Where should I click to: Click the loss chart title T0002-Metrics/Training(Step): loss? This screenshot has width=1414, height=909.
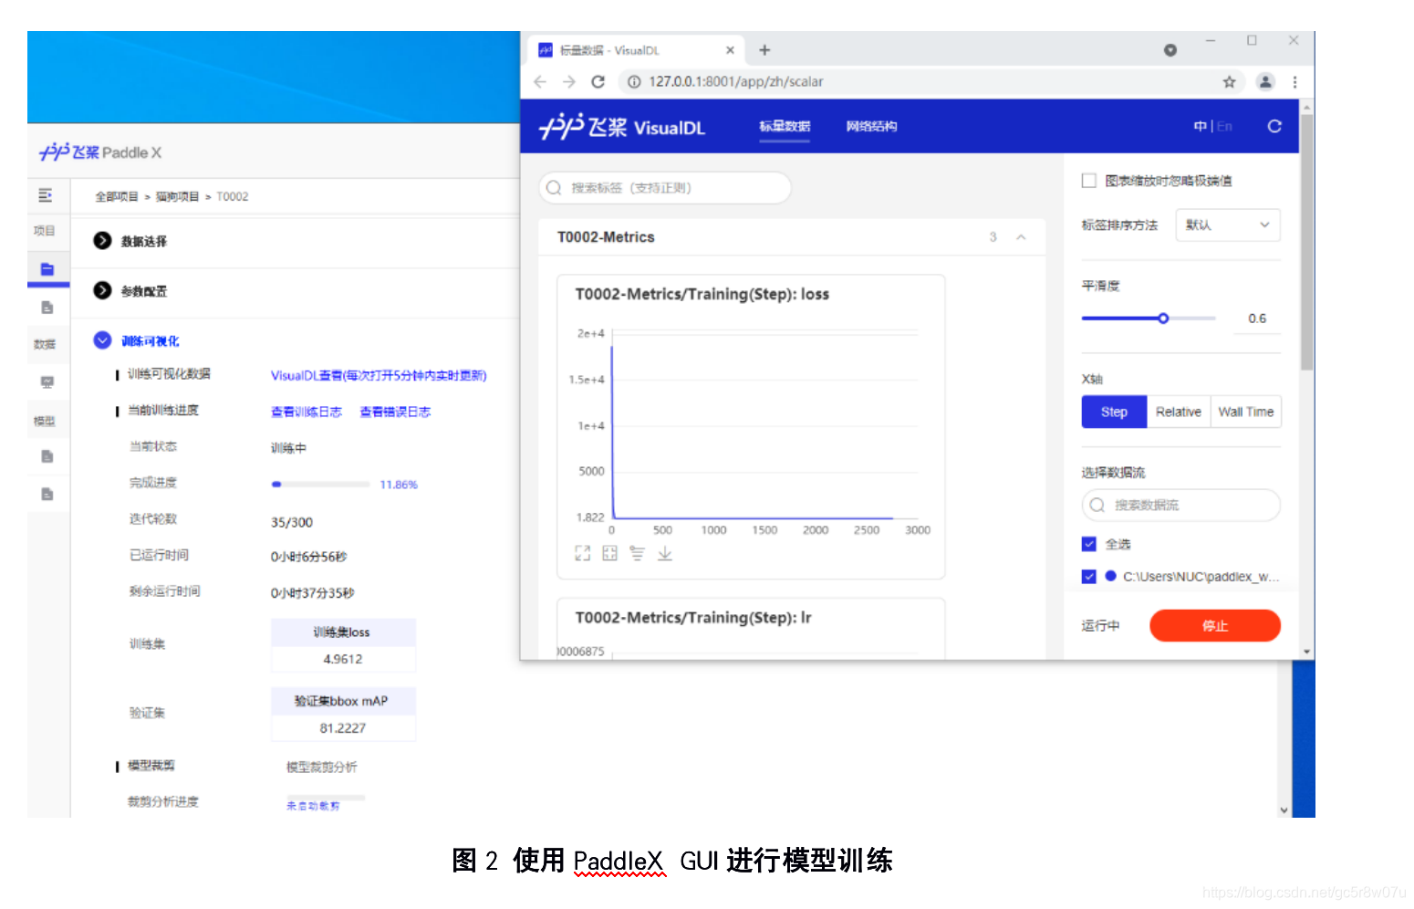coord(702,294)
